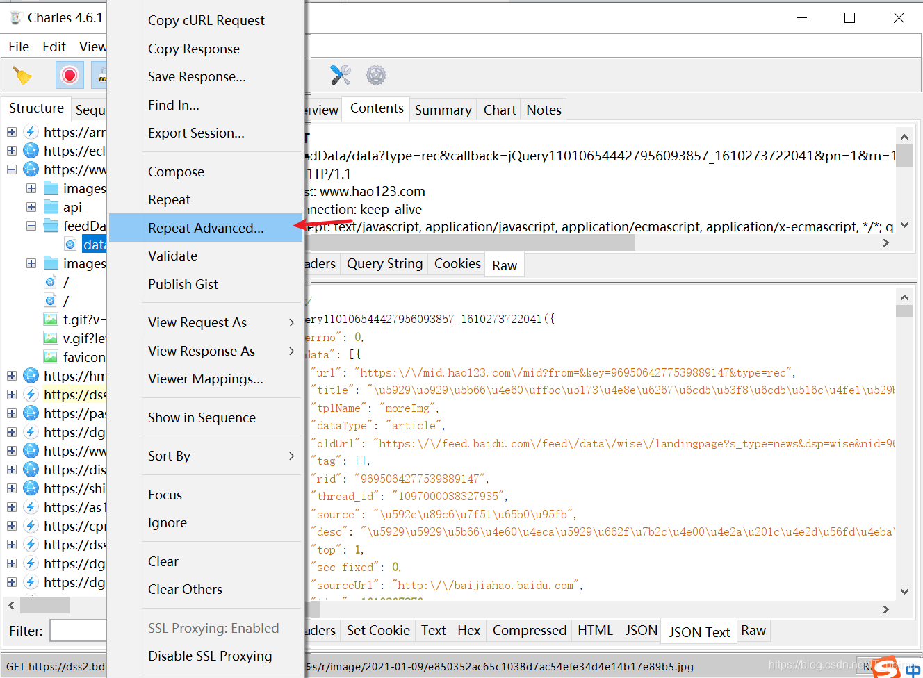This screenshot has height=678, width=923.
Task: Click the globe icon for https://hm host
Action: tap(31, 376)
